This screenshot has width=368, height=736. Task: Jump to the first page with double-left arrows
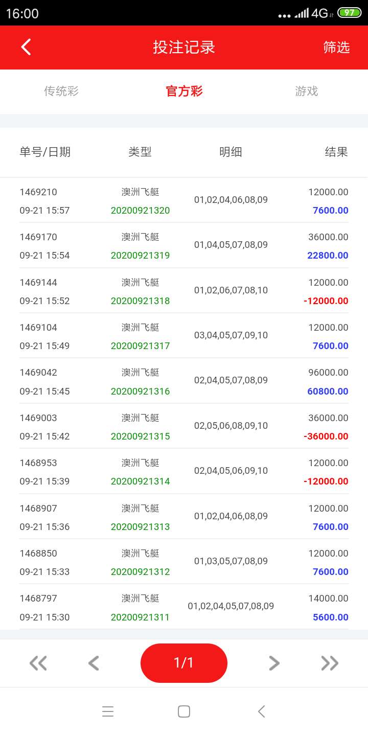coord(38,663)
